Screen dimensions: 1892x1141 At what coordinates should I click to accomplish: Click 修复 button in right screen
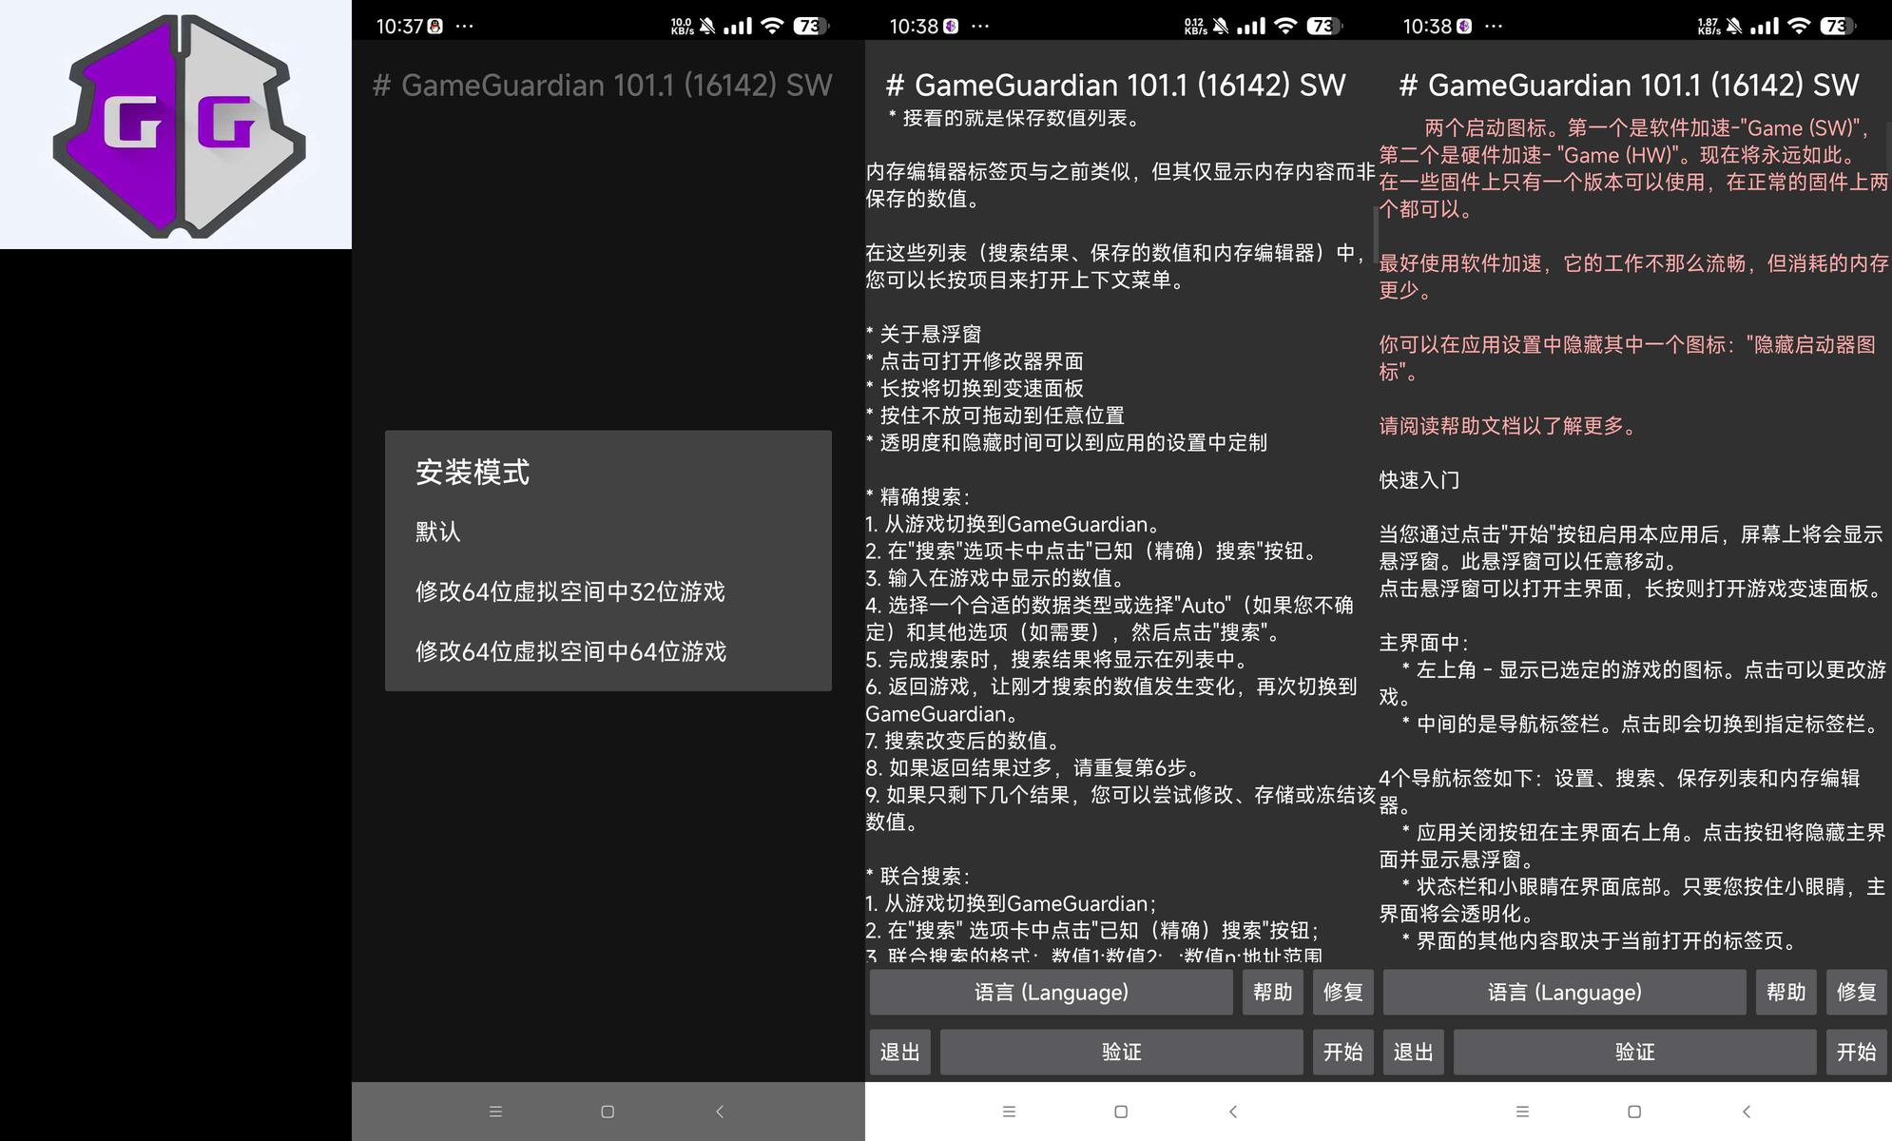[1857, 993]
